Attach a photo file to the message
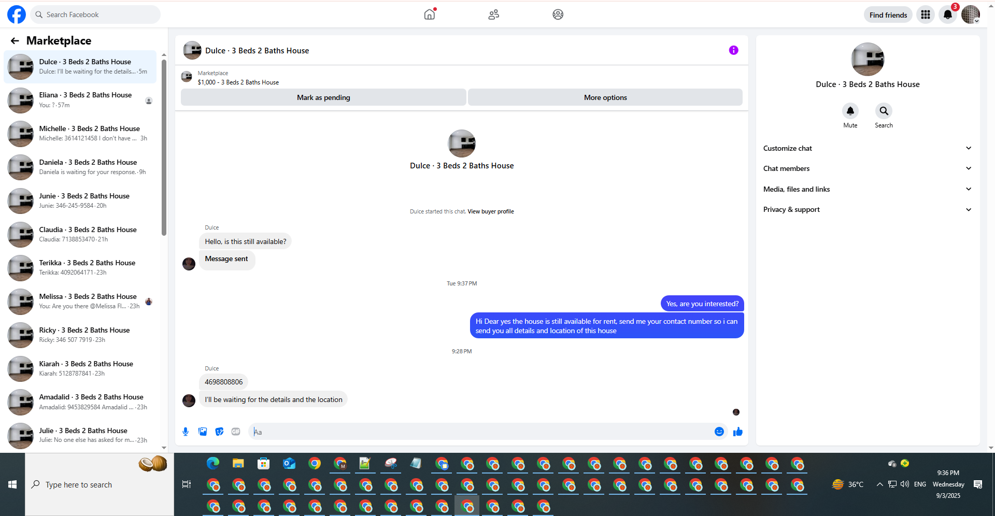This screenshot has height=516, width=995. (203, 432)
